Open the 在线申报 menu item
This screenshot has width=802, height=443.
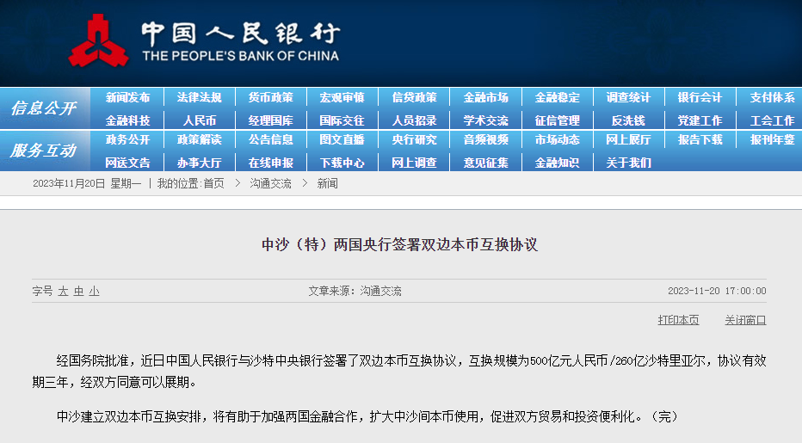pos(270,163)
